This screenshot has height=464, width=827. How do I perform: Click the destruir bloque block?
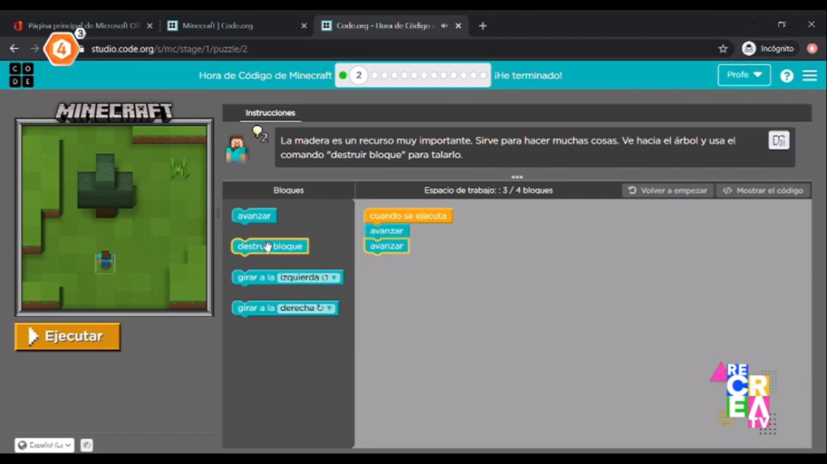[x=269, y=246]
